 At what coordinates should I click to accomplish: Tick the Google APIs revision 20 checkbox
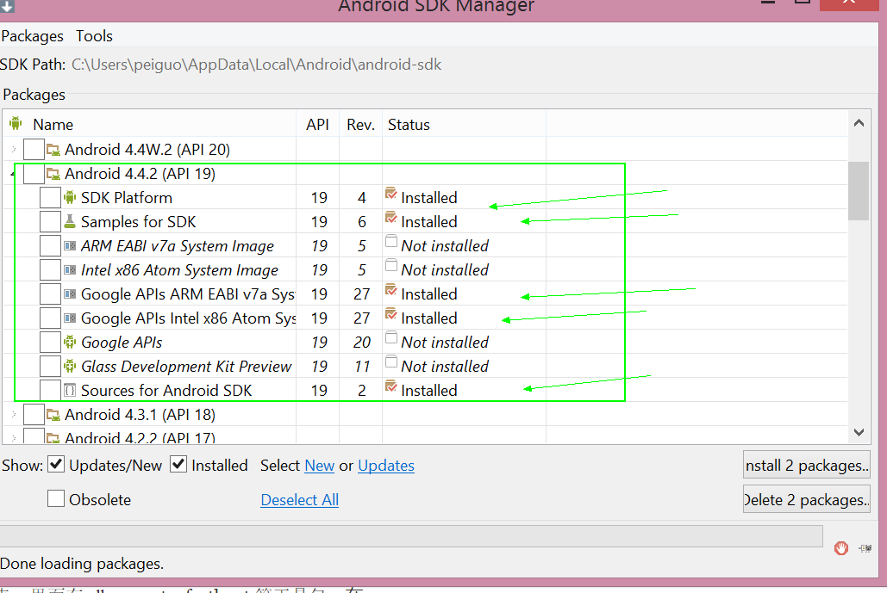click(x=50, y=343)
